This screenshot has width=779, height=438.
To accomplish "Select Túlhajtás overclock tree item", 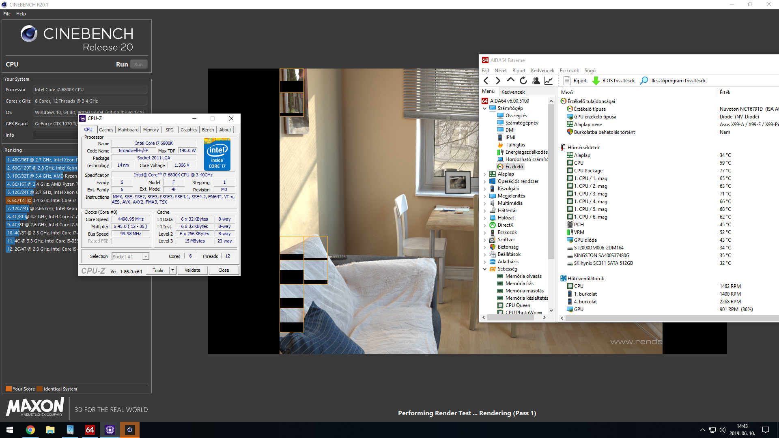I will pos(511,145).
